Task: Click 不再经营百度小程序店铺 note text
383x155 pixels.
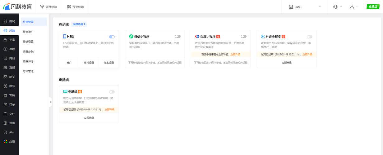Action: [x=221, y=63]
